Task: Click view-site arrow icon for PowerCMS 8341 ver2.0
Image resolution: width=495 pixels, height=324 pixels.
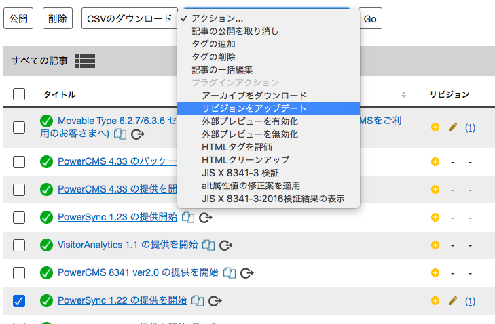Action: coord(247,273)
